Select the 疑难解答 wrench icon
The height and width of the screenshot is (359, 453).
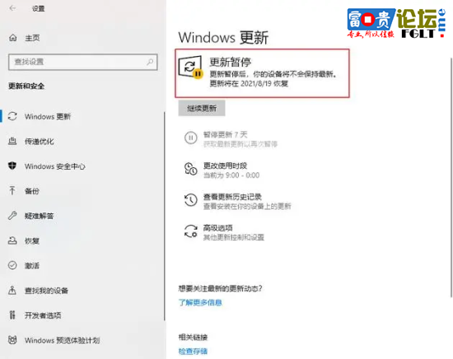point(12,216)
